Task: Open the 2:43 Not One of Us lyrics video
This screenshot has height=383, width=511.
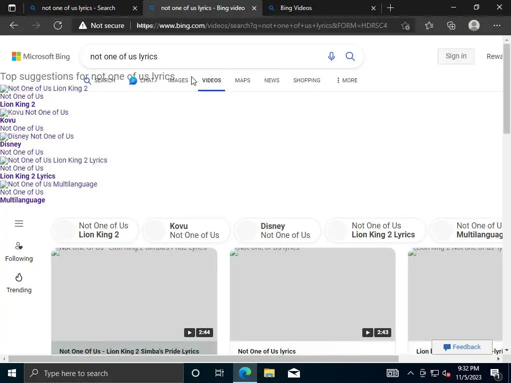Action: tap(312, 294)
